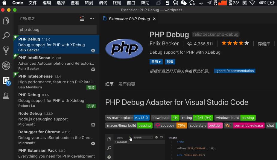Open the Test beaker icon view

point(6,96)
